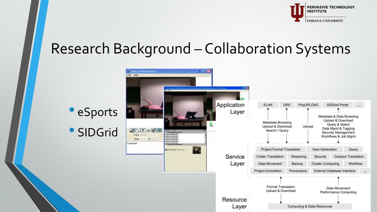This screenshot has height=212, width=377.
Task: Click the 'Upload' label under ProjUPLOAD
Action: coord(308,127)
